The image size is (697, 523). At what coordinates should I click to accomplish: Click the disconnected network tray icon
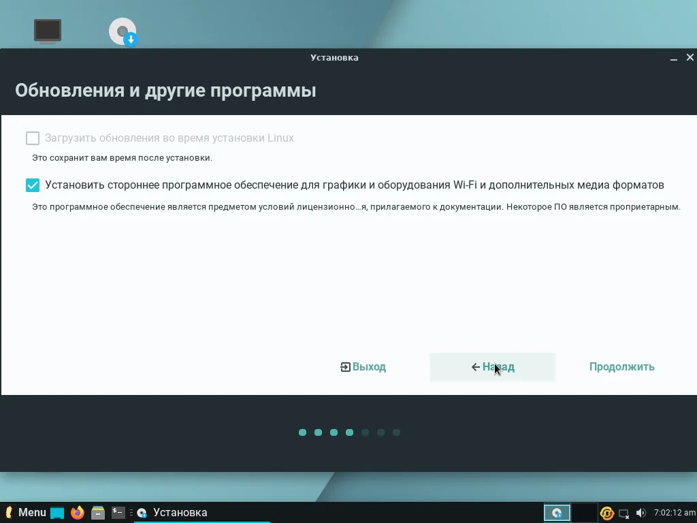pos(624,512)
